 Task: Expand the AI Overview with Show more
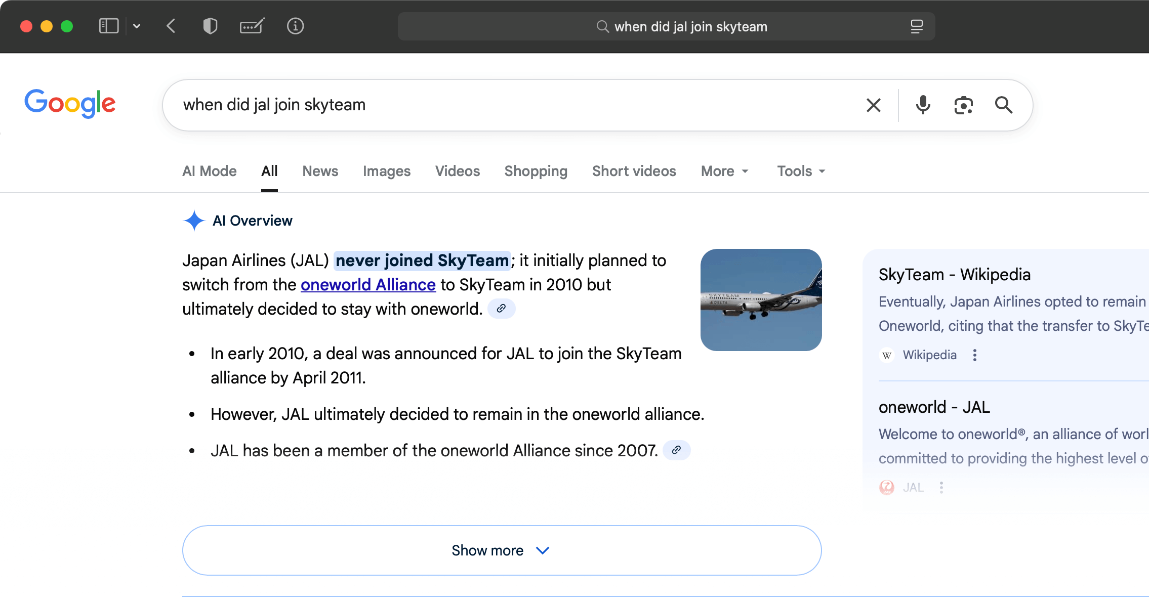pos(501,550)
